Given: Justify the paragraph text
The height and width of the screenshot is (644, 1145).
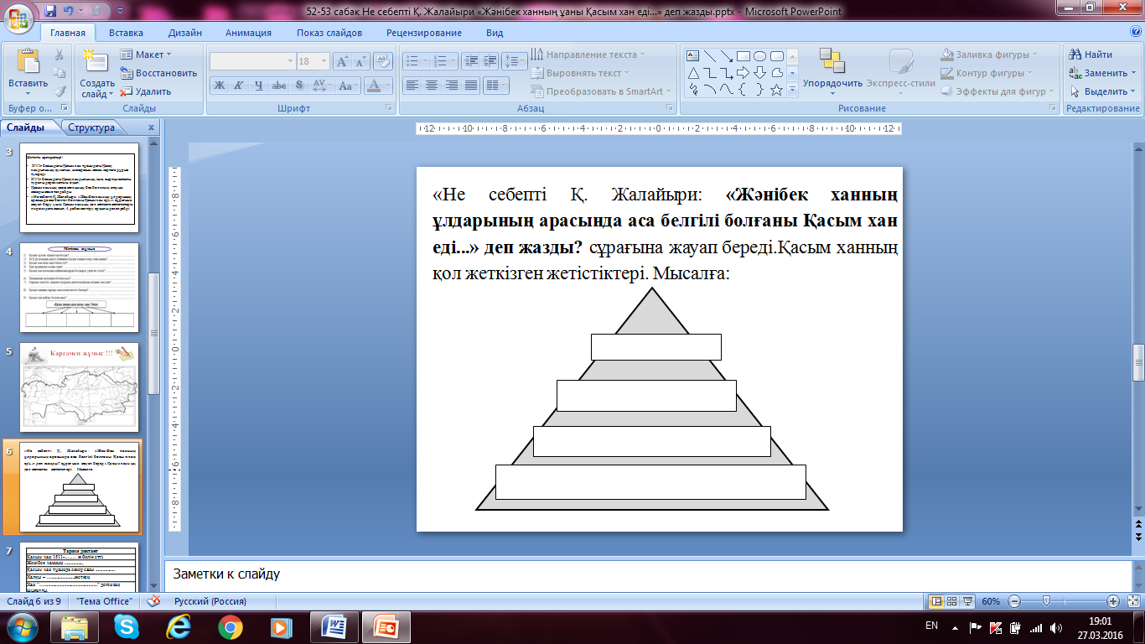Looking at the screenshot, I should tap(471, 85).
